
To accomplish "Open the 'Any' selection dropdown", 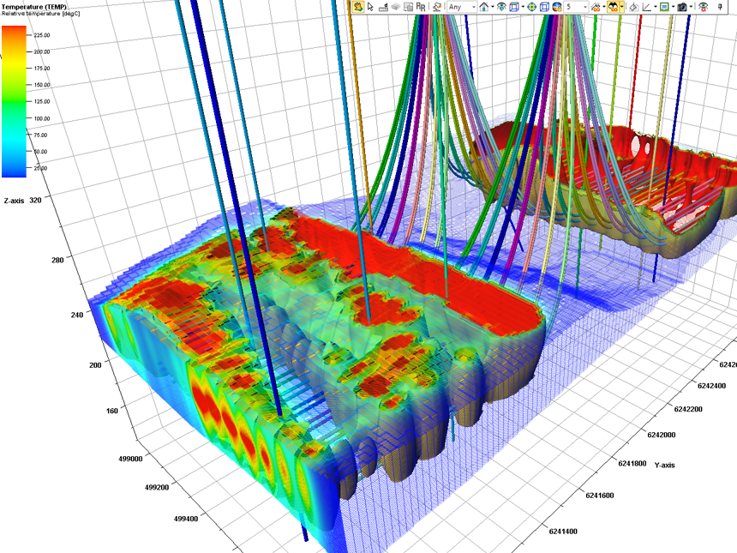I will [x=461, y=7].
